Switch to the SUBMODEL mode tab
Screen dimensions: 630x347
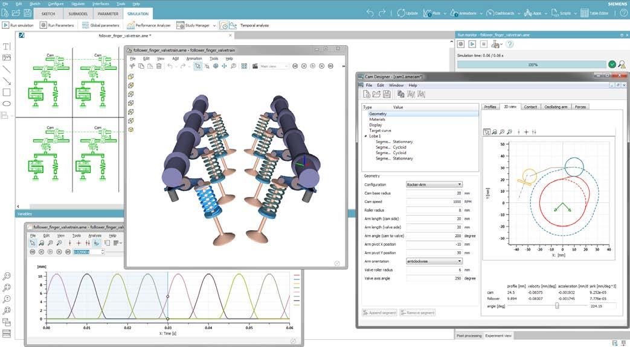[x=78, y=14]
